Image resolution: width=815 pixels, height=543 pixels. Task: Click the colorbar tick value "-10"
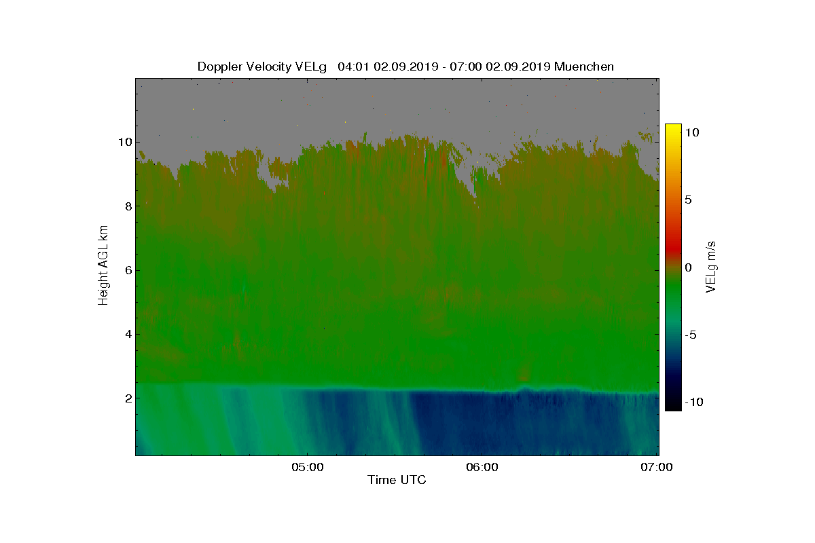coord(693,402)
